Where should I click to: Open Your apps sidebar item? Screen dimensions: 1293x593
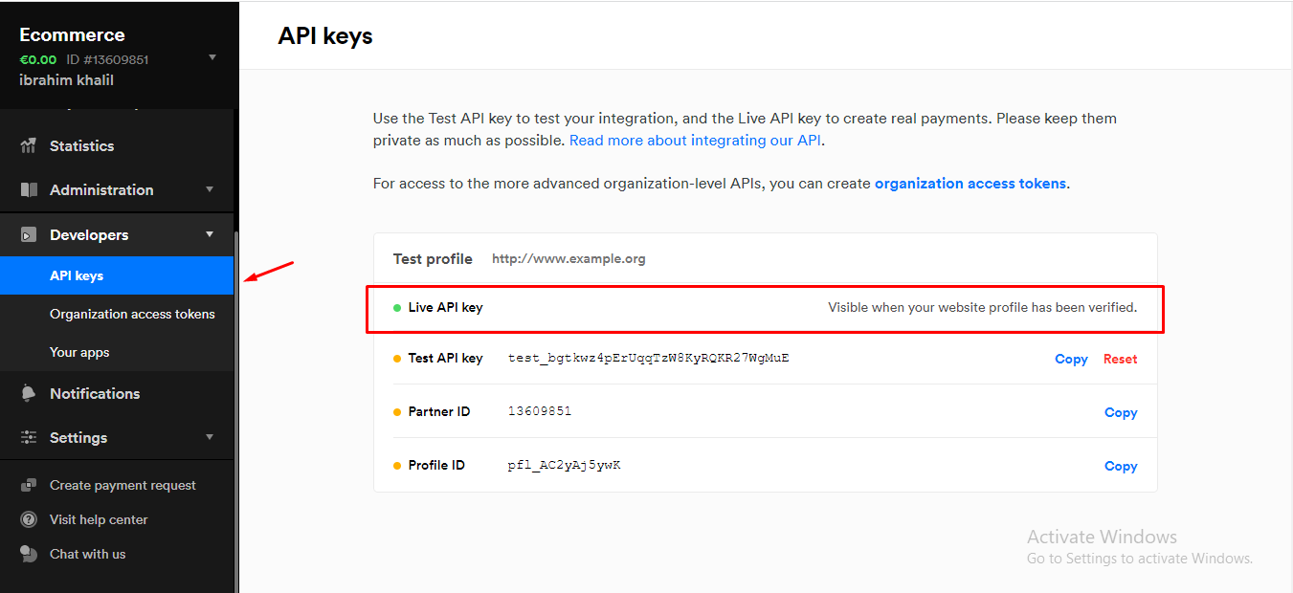tap(79, 353)
